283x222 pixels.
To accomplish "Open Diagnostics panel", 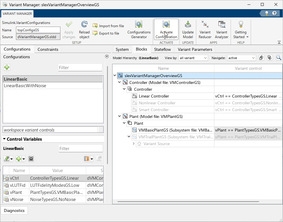I will pyautogui.click(x=14, y=210).
